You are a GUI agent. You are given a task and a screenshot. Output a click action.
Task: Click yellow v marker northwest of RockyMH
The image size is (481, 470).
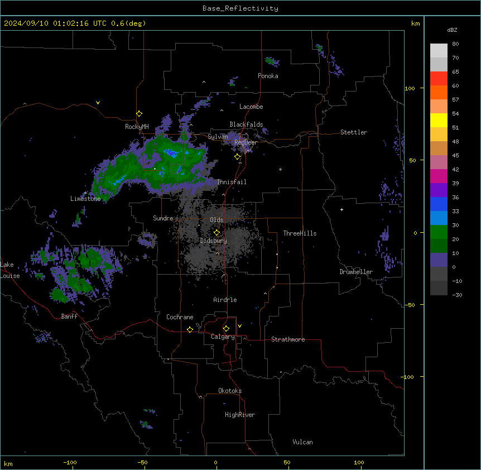point(98,103)
